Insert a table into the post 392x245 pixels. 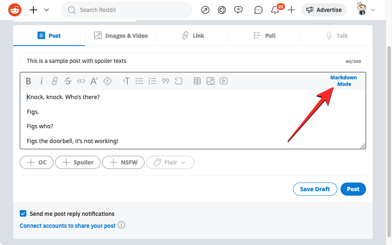(197, 81)
